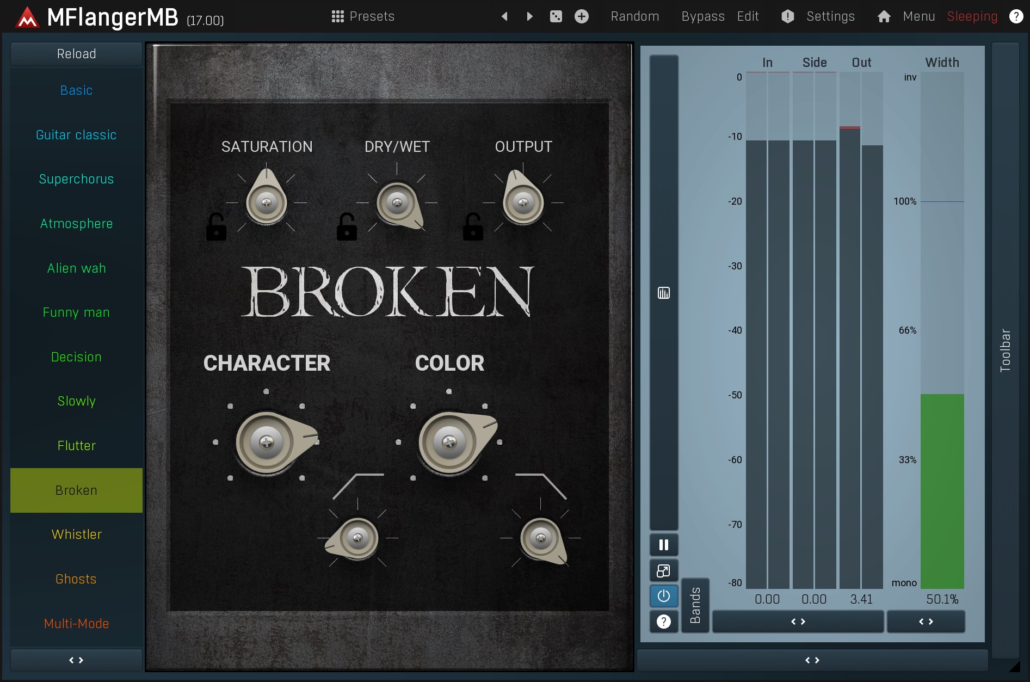Toggle the Saturation lock icon
Viewport: 1030px width, 682px height.
[216, 227]
